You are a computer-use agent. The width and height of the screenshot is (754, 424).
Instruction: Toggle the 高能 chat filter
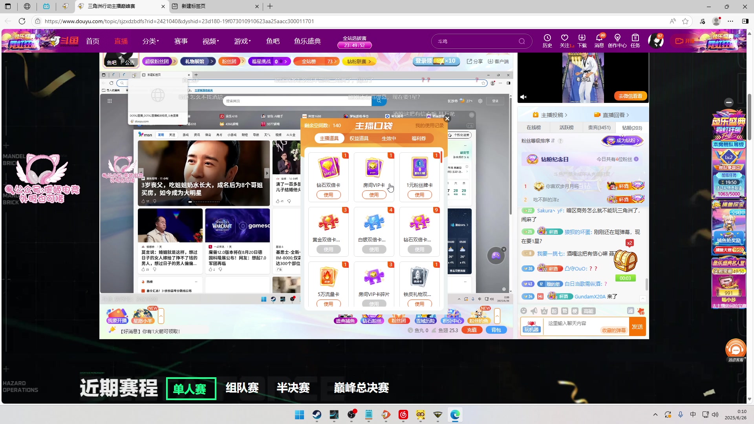[x=588, y=311]
